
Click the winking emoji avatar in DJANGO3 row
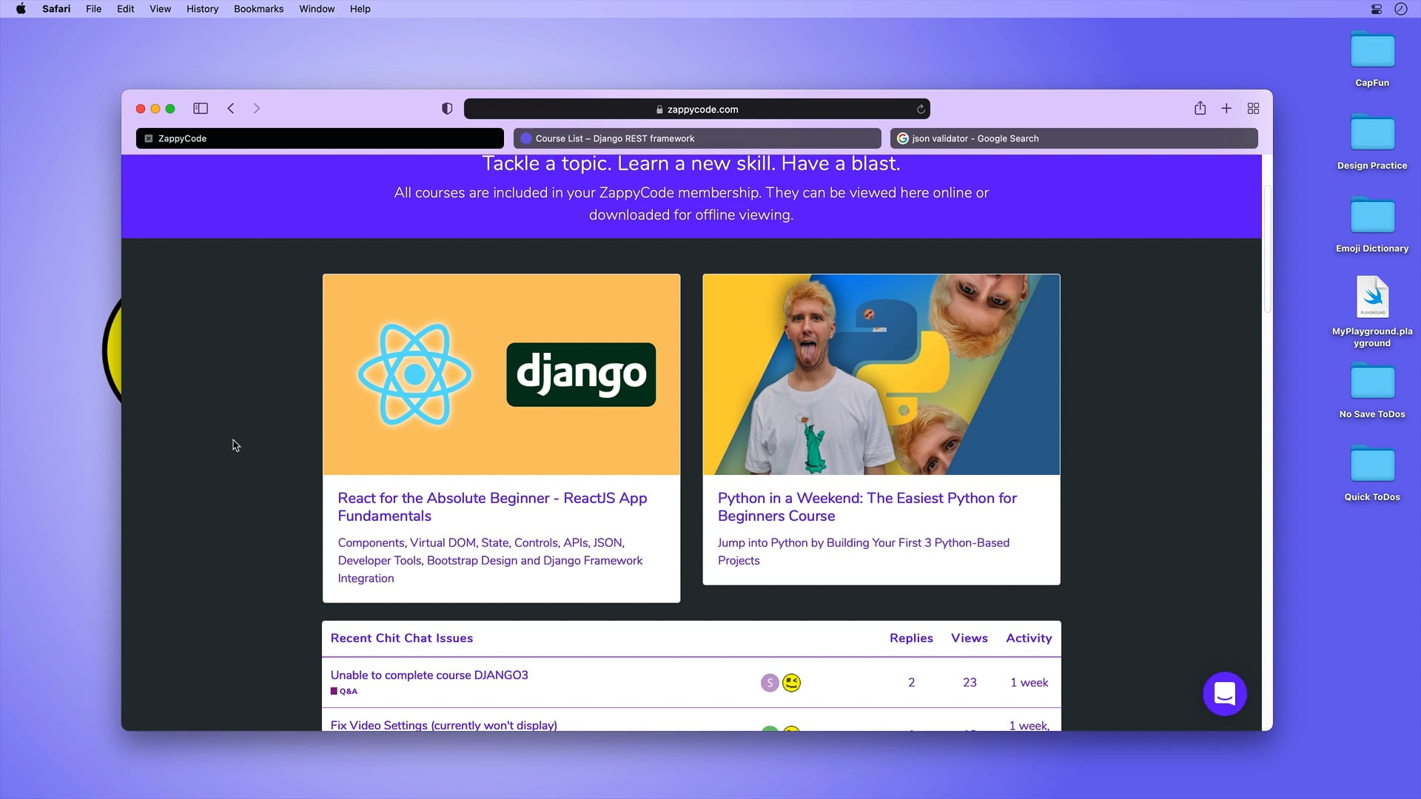(x=791, y=683)
